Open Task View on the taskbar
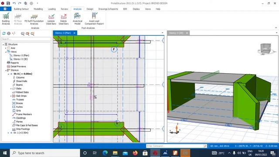This screenshot has width=279, height=157. click(95, 153)
